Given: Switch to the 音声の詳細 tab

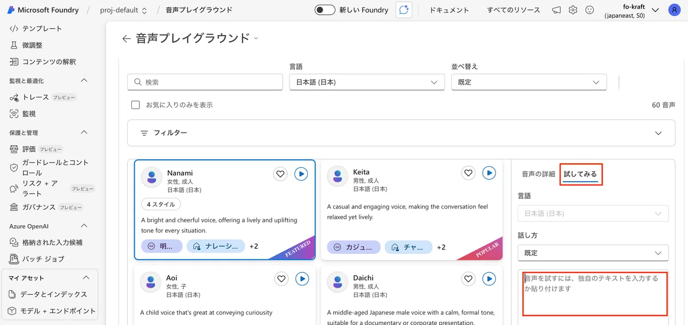Looking at the screenshot, I should pyautogui.click(x=538, y=174).
